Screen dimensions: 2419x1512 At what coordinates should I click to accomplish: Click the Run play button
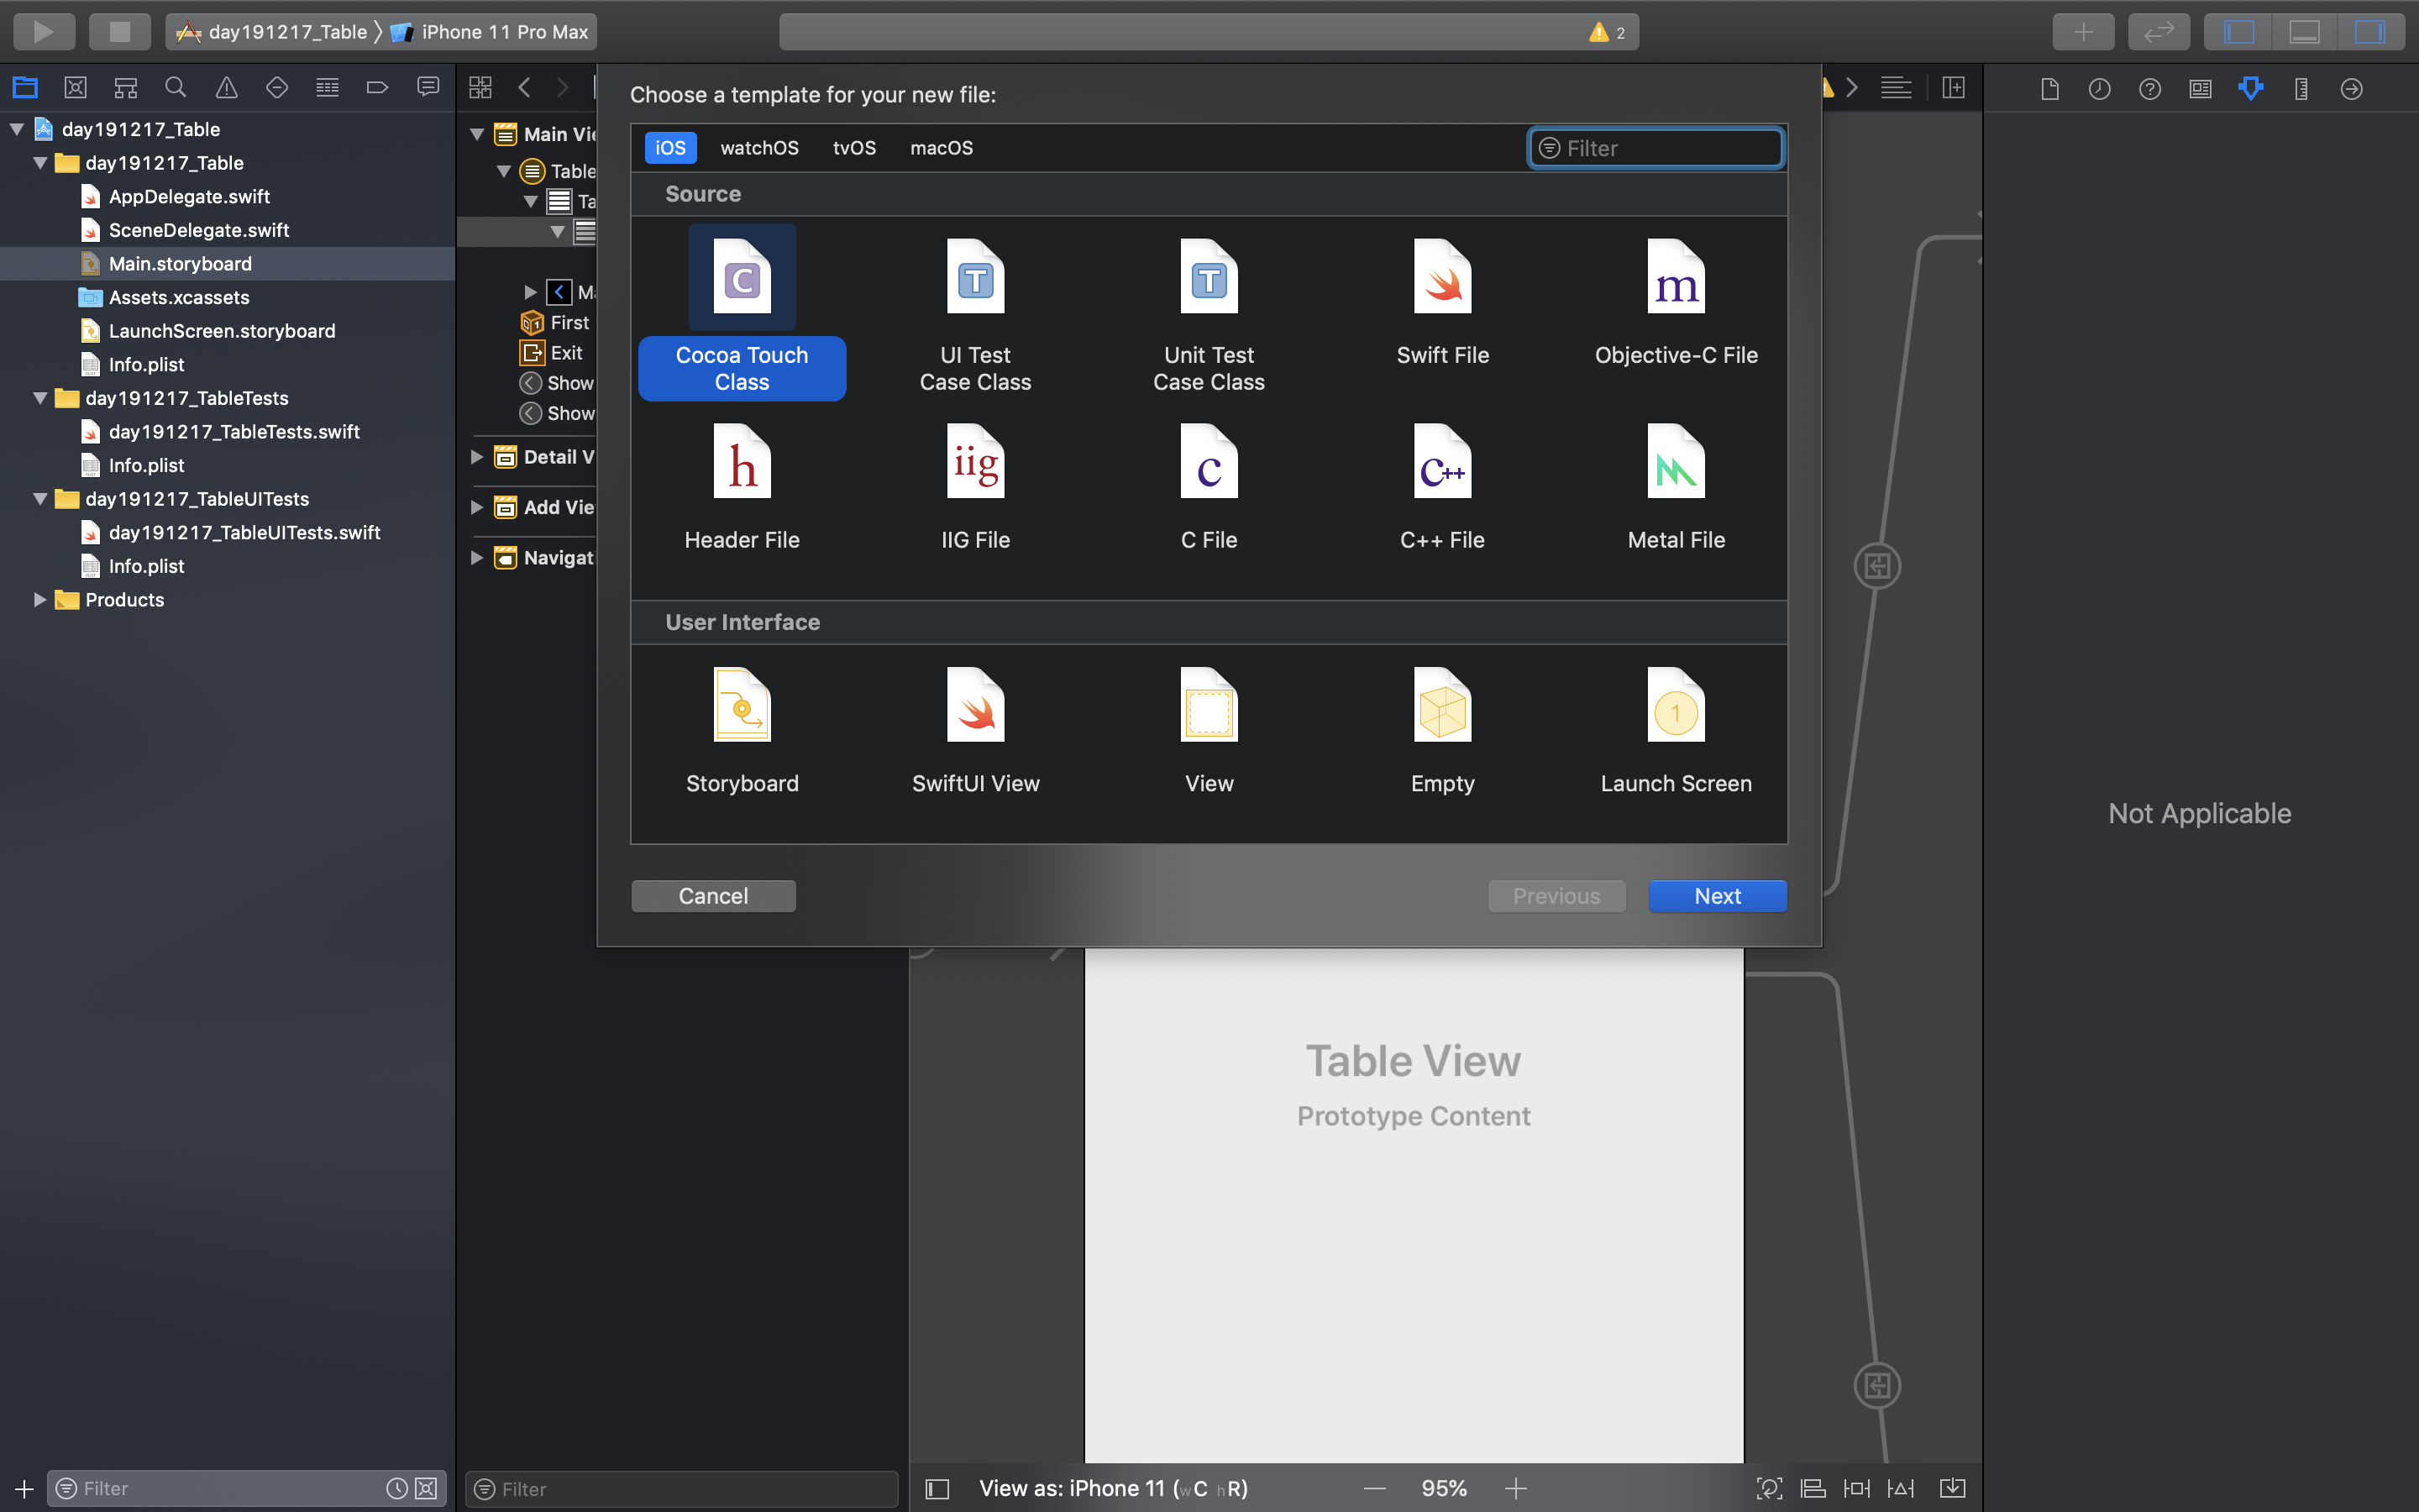point(43,32)
